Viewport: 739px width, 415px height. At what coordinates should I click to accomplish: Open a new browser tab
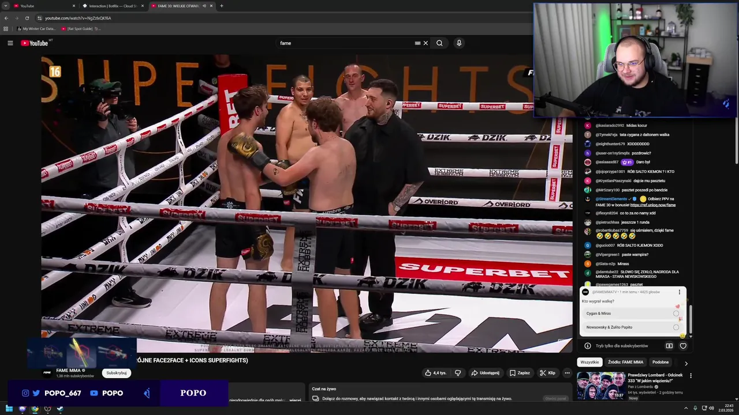pyautogui.click(x=222, y=6)
